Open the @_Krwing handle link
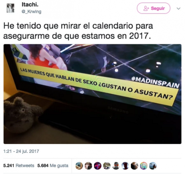The image size is (185, 174). tap(31, 12)
